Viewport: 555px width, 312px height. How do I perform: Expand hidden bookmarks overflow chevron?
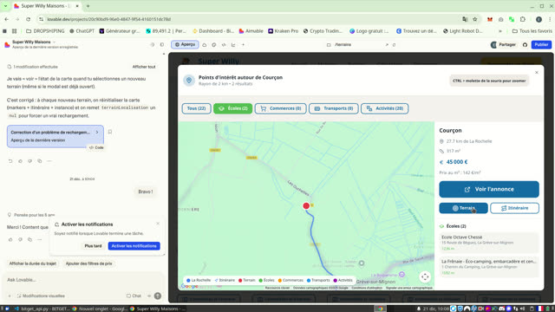coord(499,31)
